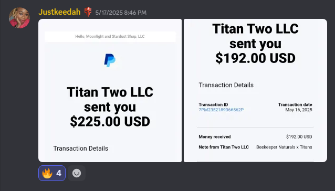This screenshot has height=191, width=335.
Task: Open the $225.00 USD PayPal screenshot
Action: click(x=110, y=90)
